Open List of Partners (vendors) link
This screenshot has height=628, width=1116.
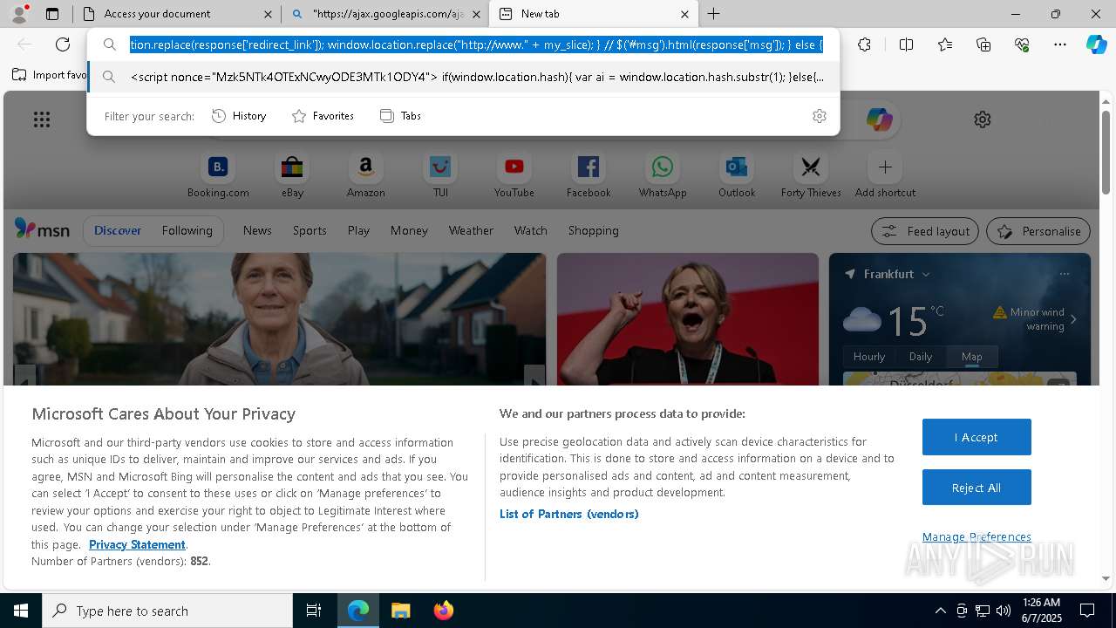[568, 514]
